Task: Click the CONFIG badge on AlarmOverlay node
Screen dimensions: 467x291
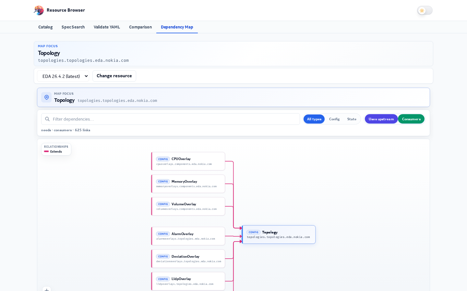Action: click(163, 234)
